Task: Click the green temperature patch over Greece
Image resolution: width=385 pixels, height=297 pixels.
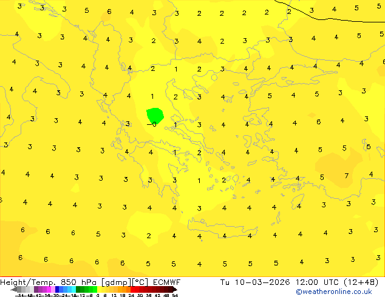Action: [x=155, y=115]
